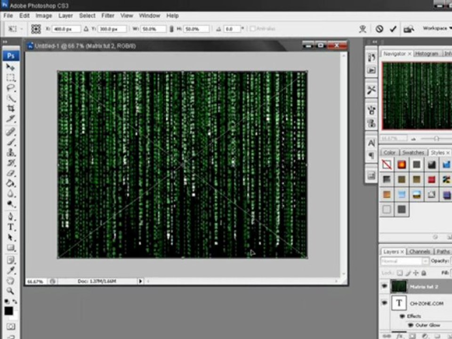Expand the collapsed panel dock double-arrow
The image size is (452, 339).
(x=374, y=42)
